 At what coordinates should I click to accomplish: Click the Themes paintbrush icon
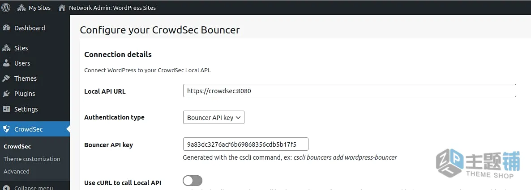click(x=6, y=78)
